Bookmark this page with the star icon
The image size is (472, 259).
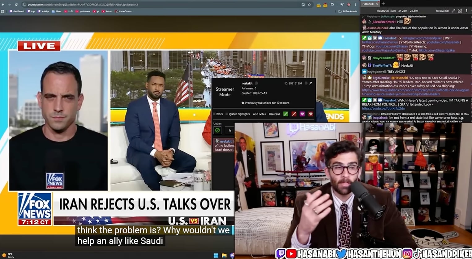coord(309,5)
